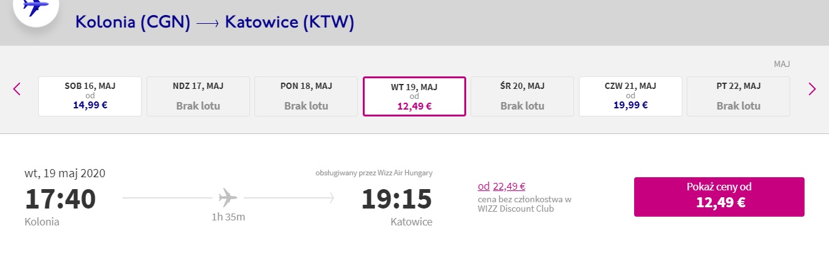Open the od 22,49 € price link
The width and height of the screenshot is (829, 258).
pyautogui.click(x=501, y=185)
